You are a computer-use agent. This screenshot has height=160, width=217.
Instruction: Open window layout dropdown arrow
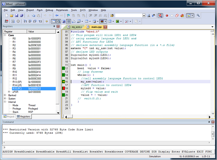pos(192,16)
